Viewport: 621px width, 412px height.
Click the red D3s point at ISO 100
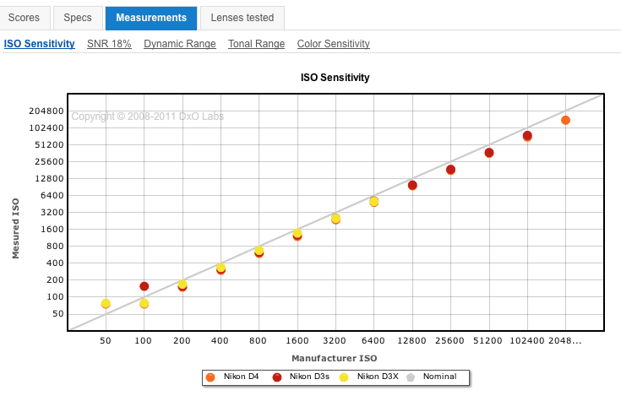click(144, 286)
